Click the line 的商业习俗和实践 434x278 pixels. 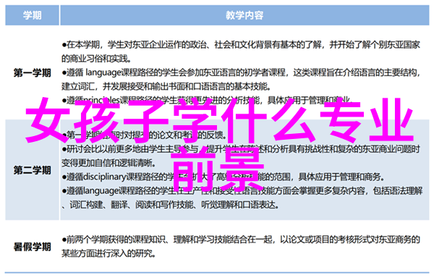pyautogui.click(x=96, y=59)
